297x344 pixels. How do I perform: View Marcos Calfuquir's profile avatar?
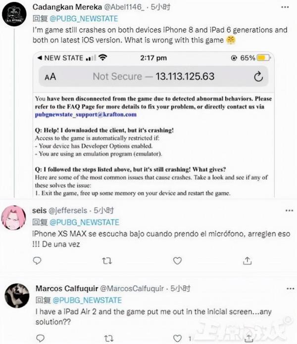point(17,296)
